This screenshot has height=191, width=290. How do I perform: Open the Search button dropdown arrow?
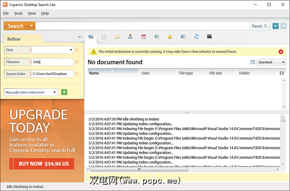[x=31, y=26]
